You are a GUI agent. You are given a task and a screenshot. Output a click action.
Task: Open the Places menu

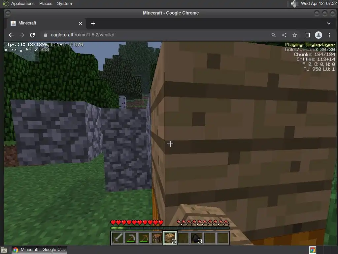(46, 3)
